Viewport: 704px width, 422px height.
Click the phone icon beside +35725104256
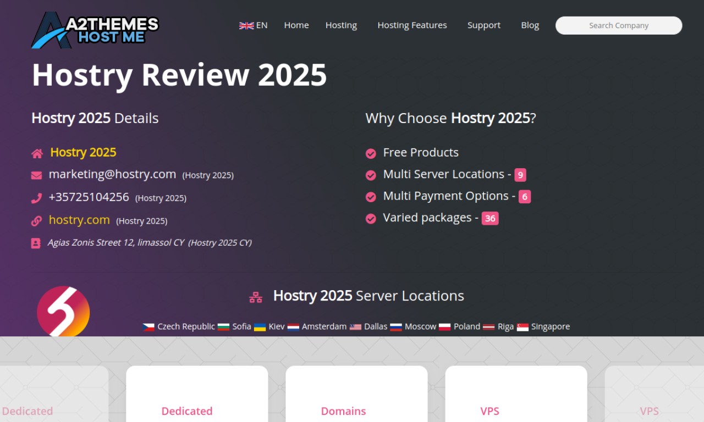coord(36,198)
